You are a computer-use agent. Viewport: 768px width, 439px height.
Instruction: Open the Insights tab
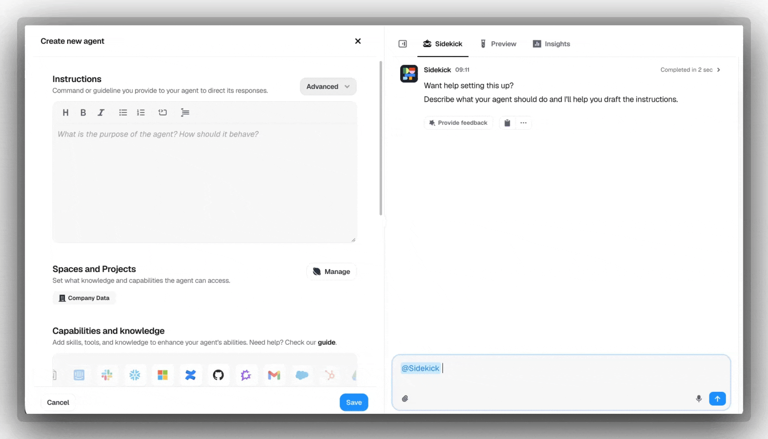pyautogui.click(x=552, y=44)
